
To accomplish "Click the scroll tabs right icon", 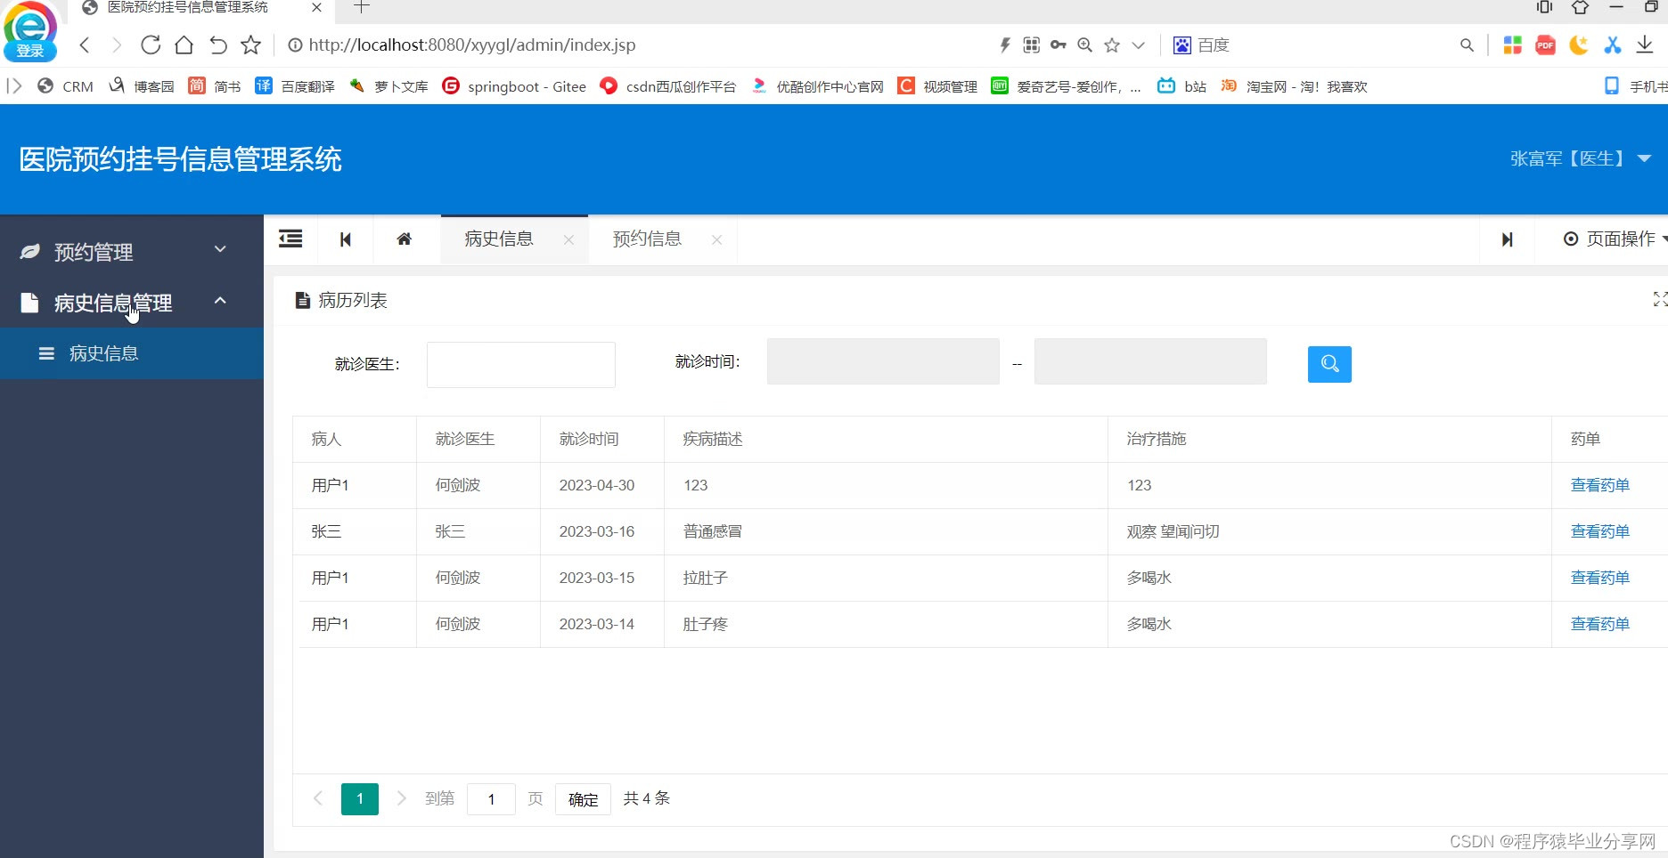I will click(1507, 239).
